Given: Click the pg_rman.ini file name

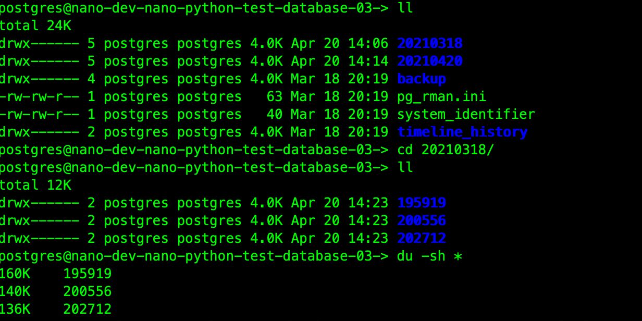Looking at the screenshot, I should point(441,96).
